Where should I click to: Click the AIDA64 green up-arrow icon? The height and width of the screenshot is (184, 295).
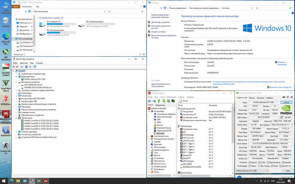[x=159, y=101]
